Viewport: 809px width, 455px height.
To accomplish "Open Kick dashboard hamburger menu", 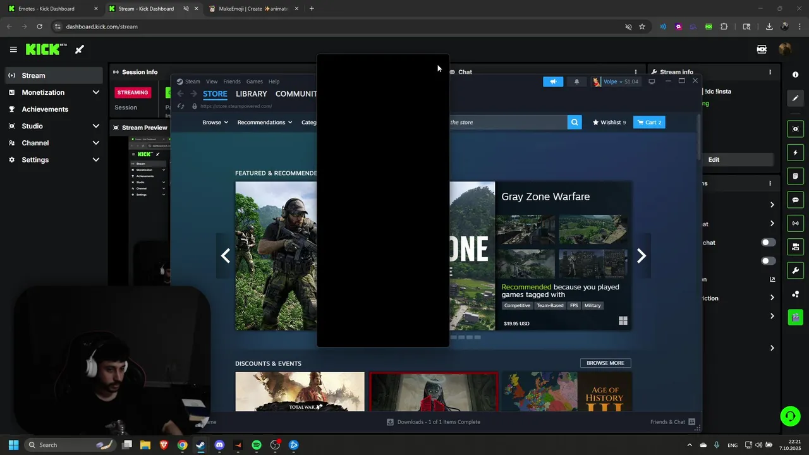I will [x=13, y=49].
